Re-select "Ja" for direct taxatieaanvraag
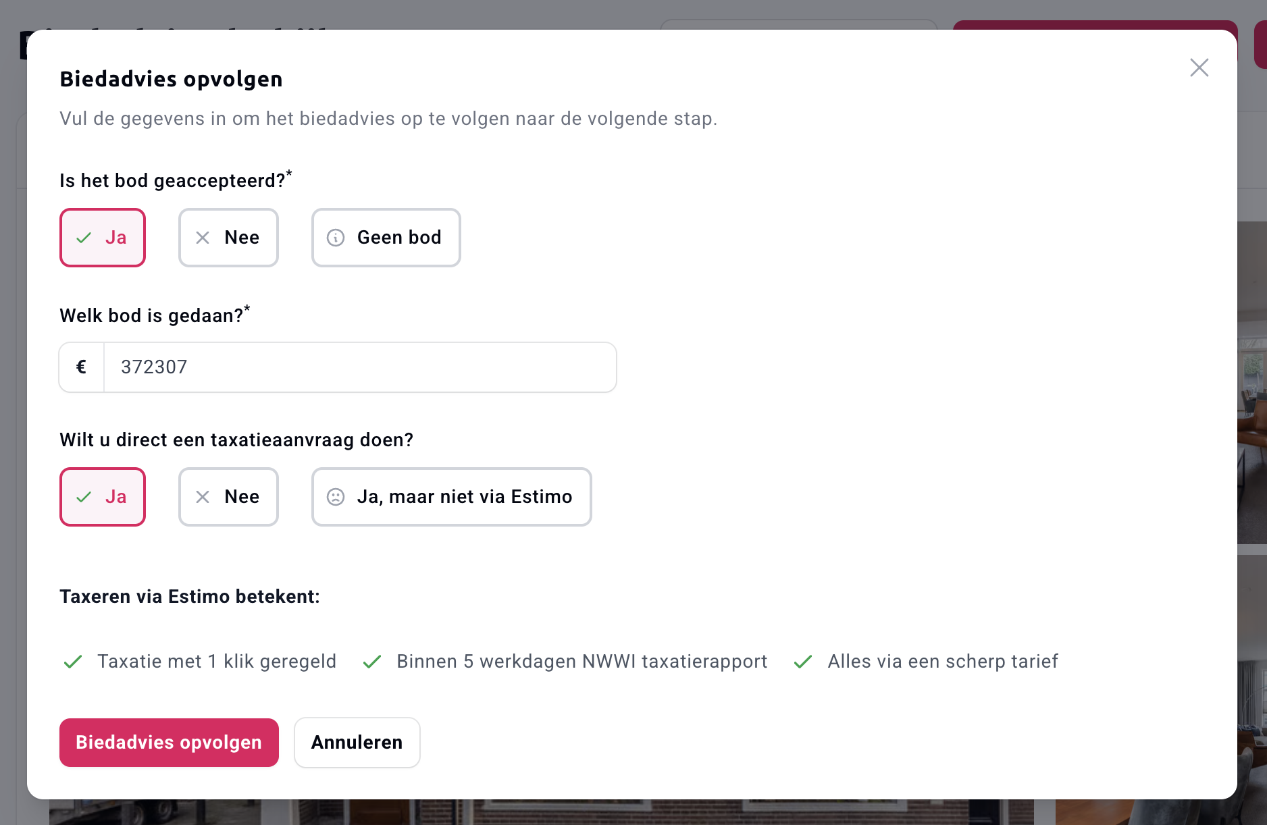 click(103, 497)
